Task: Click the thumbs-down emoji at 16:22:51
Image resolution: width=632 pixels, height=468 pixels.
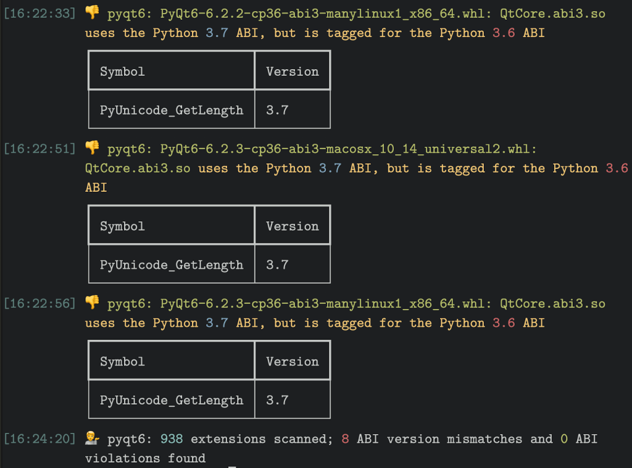Action: point(93,148)
